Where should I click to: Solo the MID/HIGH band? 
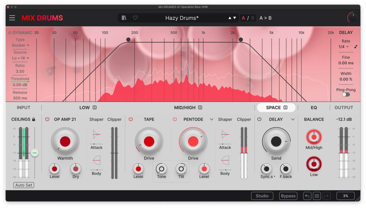coord(200,107)
